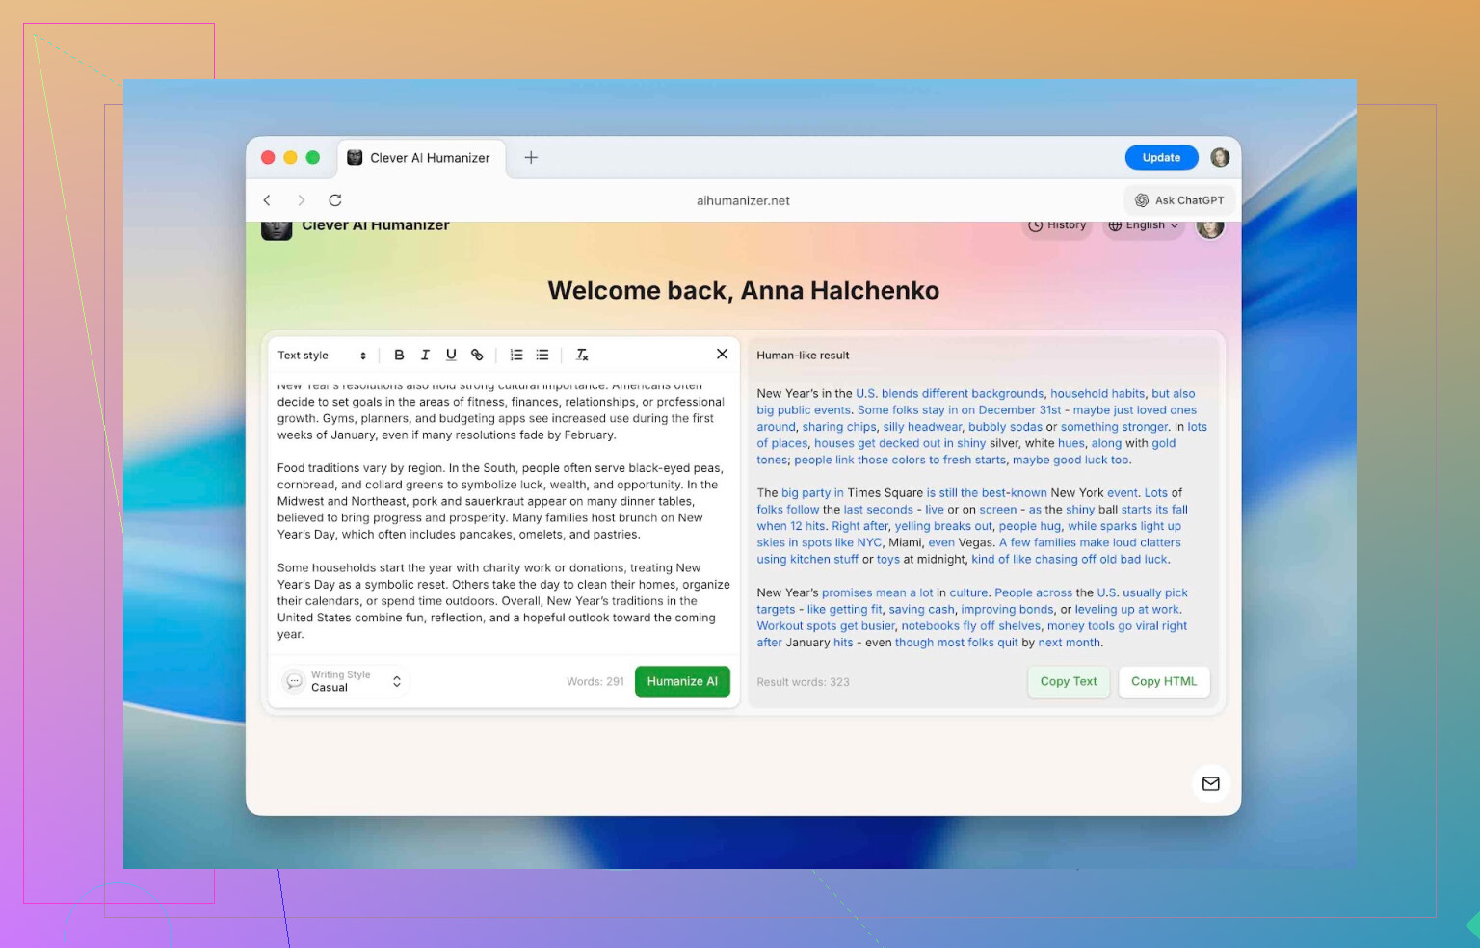Open Ask ChatGPT in the browser toolbar
Screen dimensions: 1480x948
[1179, 200]
